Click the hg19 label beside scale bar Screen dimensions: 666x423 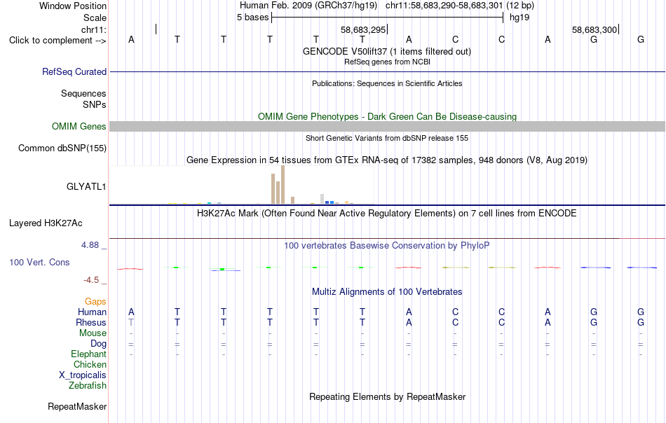coord(519,18)
